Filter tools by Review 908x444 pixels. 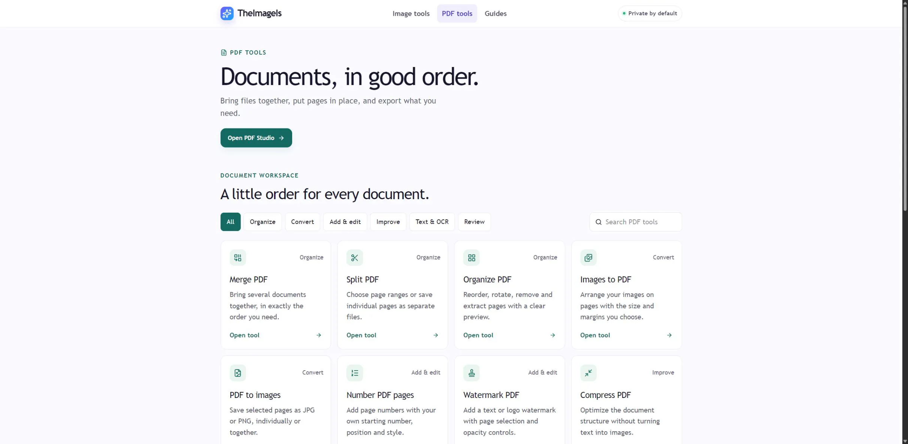click(474, 222)
